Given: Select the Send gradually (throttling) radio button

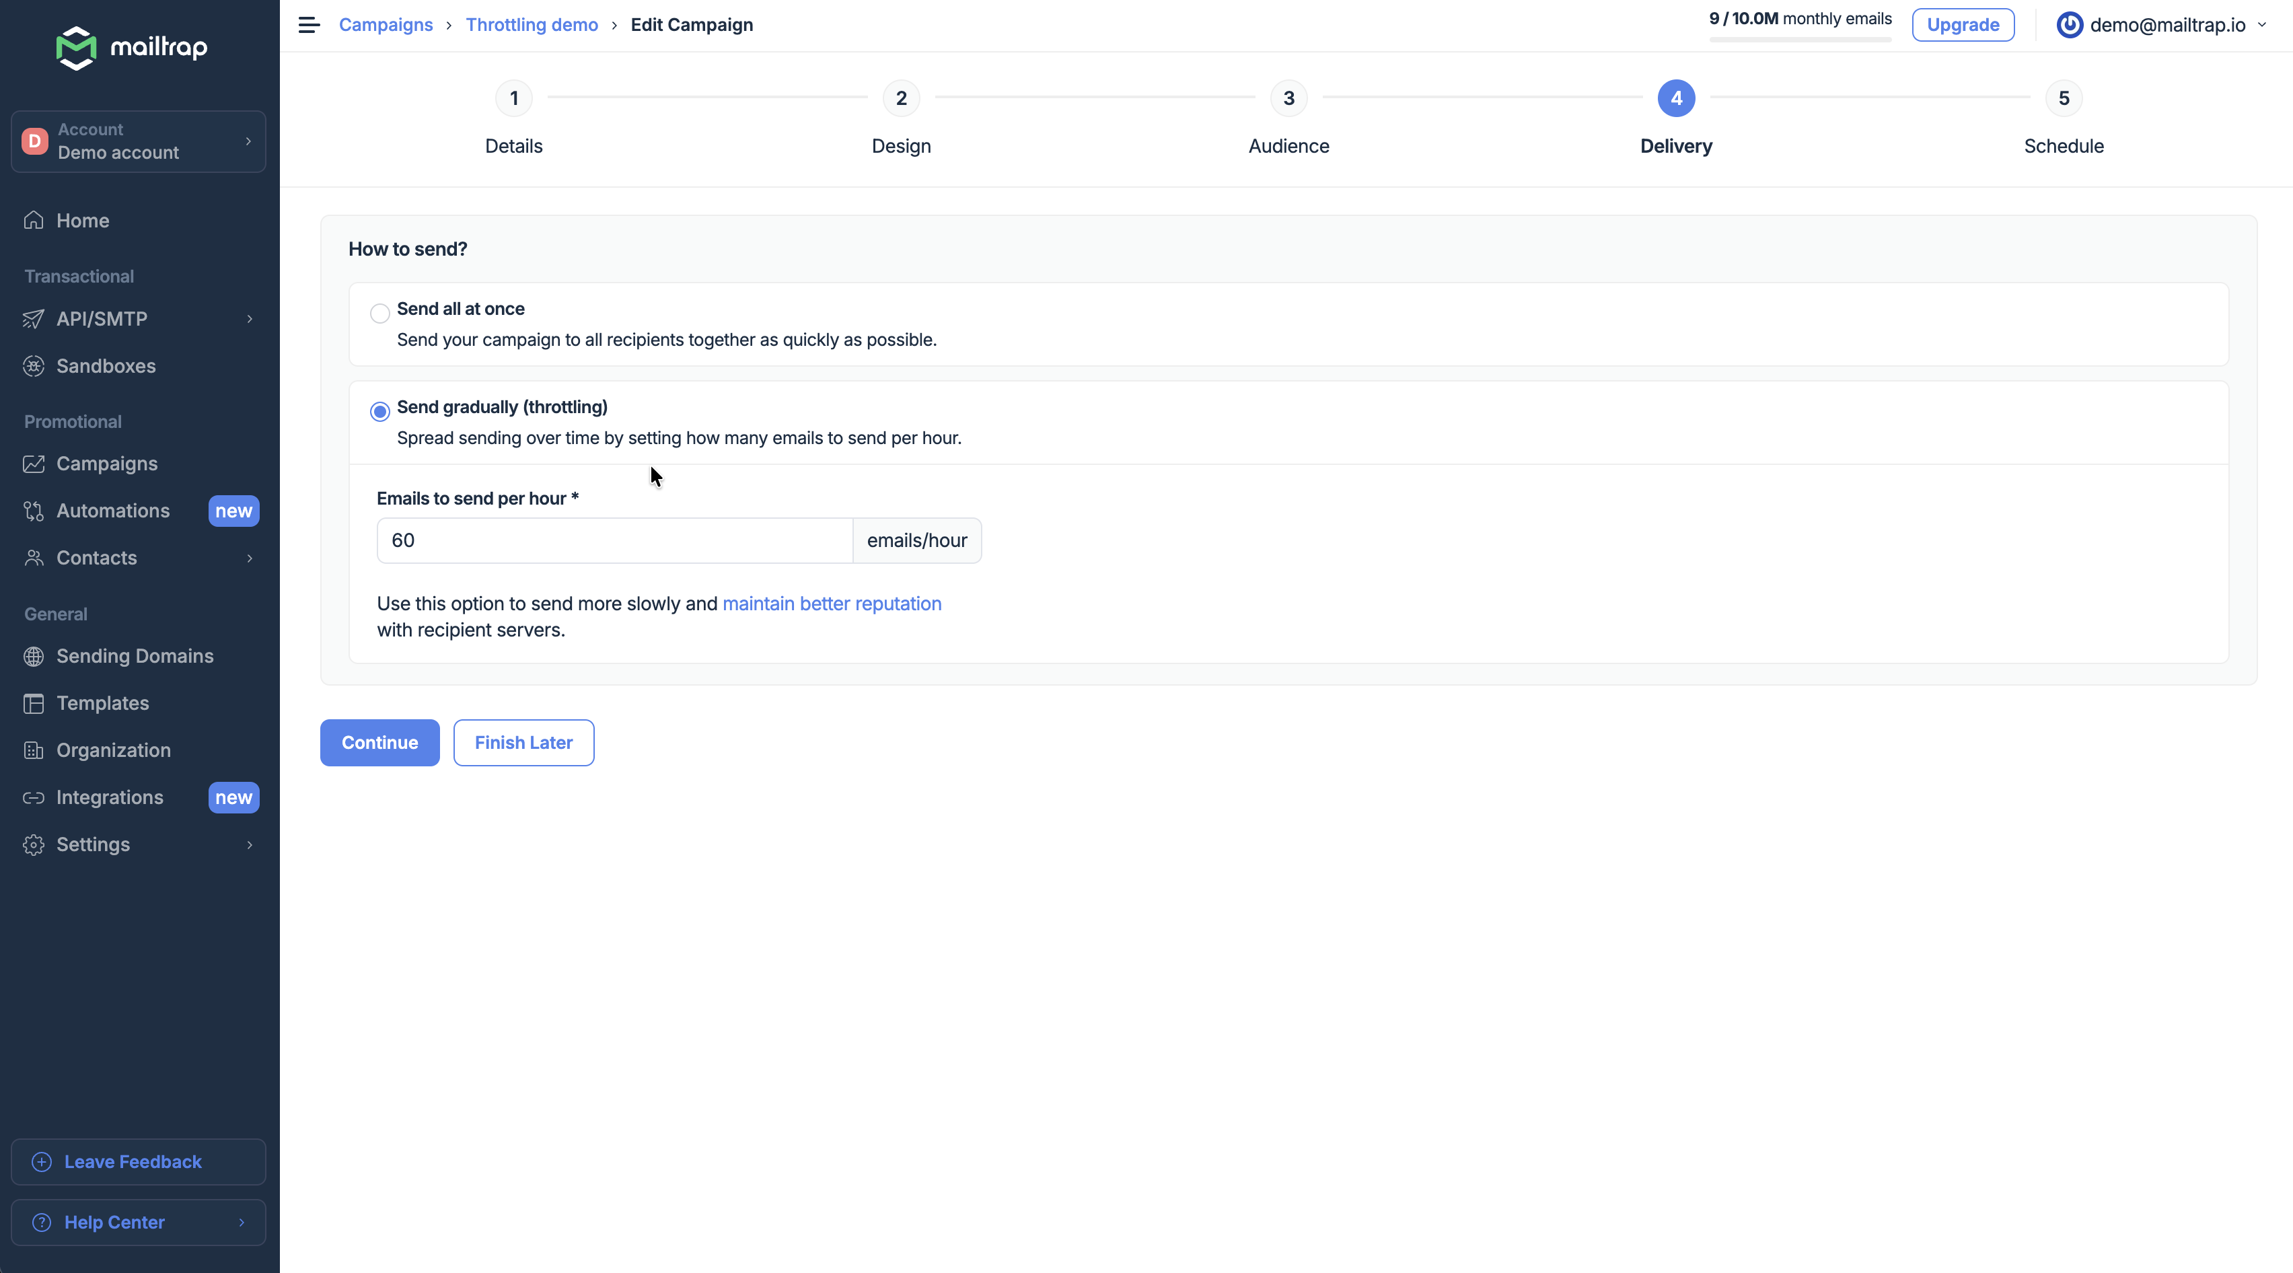Looking at the screenshot, I should 380,411.
